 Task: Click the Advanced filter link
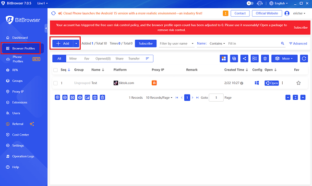click(298, 43)
